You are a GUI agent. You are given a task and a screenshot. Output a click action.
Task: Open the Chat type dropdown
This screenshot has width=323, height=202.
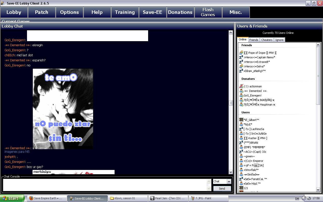tap(229, 181)
